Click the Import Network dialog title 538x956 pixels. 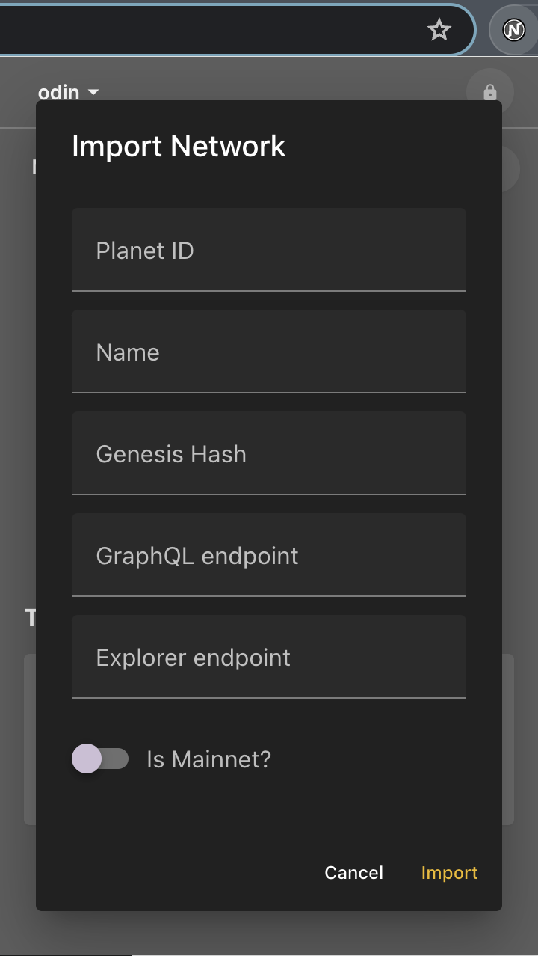(179, 146)
